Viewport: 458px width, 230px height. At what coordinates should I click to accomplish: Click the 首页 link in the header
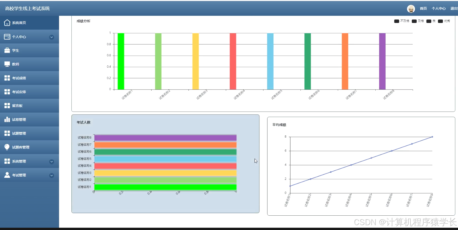click(x=423, y=9)
